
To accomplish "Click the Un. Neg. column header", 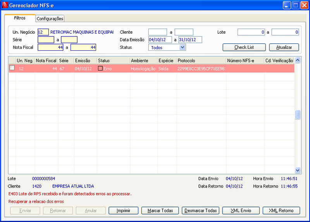I will point(25,61).
